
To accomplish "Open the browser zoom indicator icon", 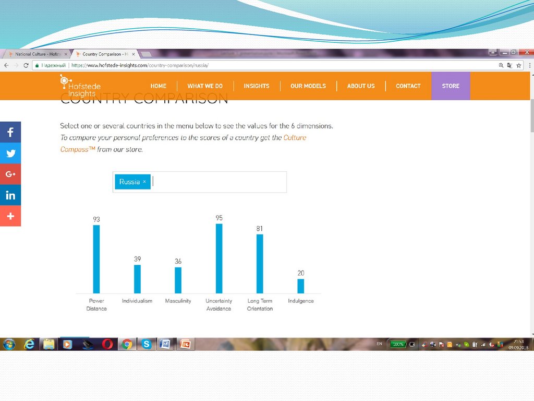I will click(x=501, y=65).
